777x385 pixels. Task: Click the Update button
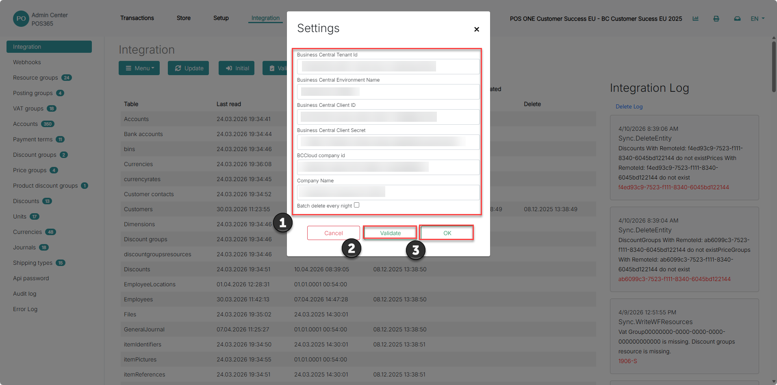[x=188, y=68]
